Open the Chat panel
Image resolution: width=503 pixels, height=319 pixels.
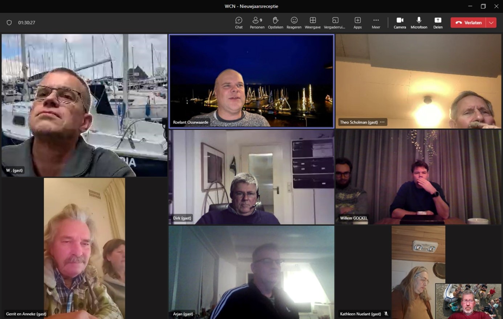(x=238, y=22)
